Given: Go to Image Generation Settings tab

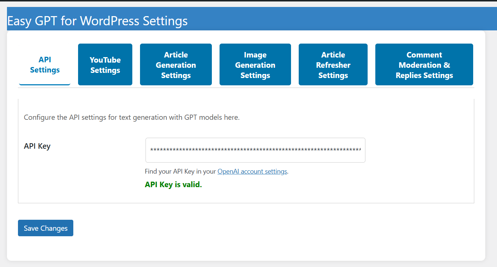Looking at the screenshot, I should (255, 65).
